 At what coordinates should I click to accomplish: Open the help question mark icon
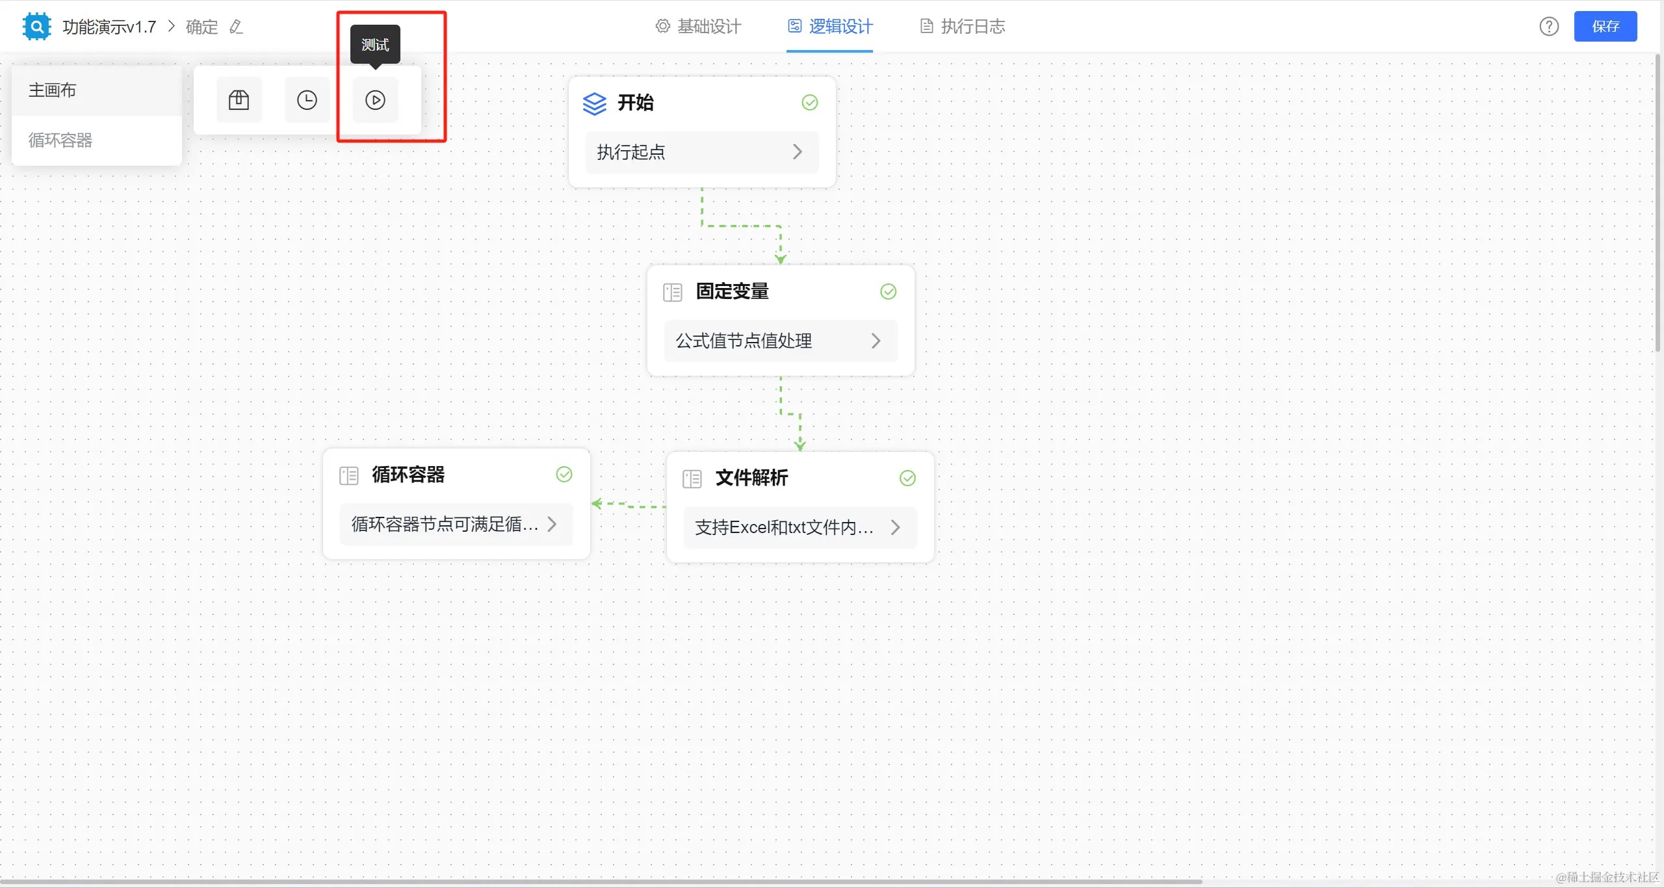1549,27
